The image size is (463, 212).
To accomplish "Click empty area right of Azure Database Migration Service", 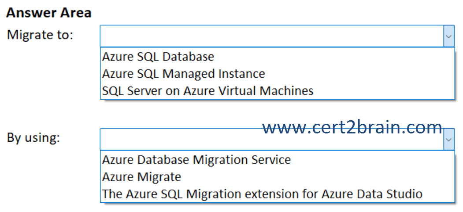I will [x=372, y=160].
